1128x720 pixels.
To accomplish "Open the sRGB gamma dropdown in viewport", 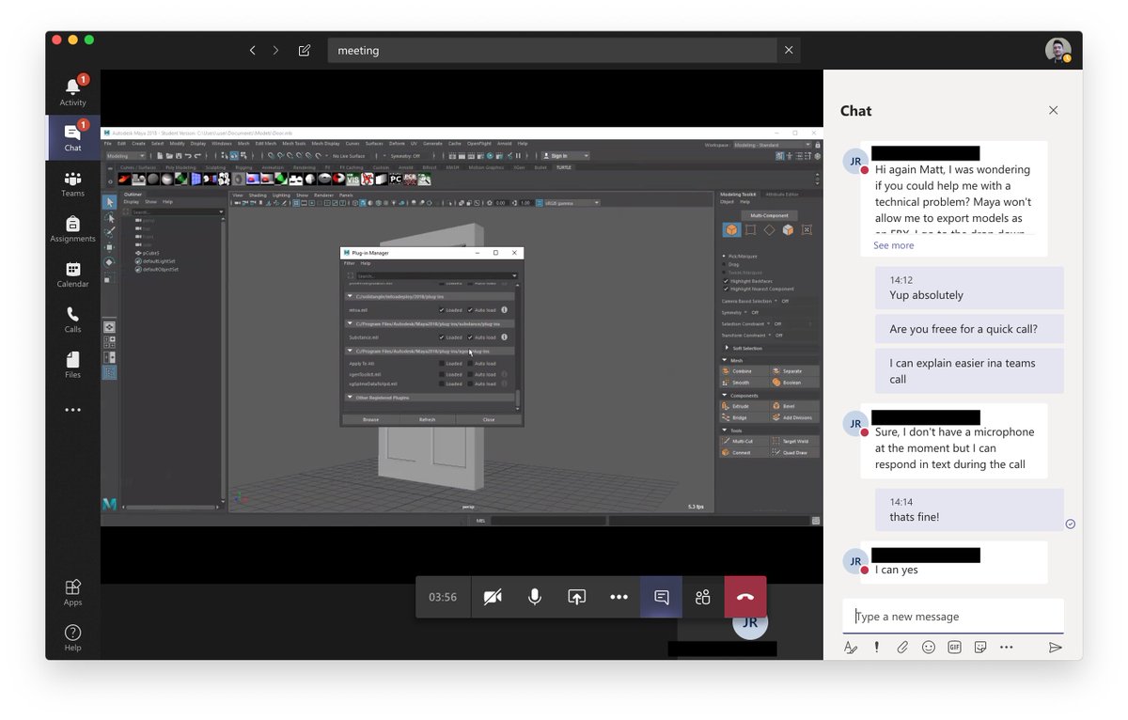I will [571, 202].
